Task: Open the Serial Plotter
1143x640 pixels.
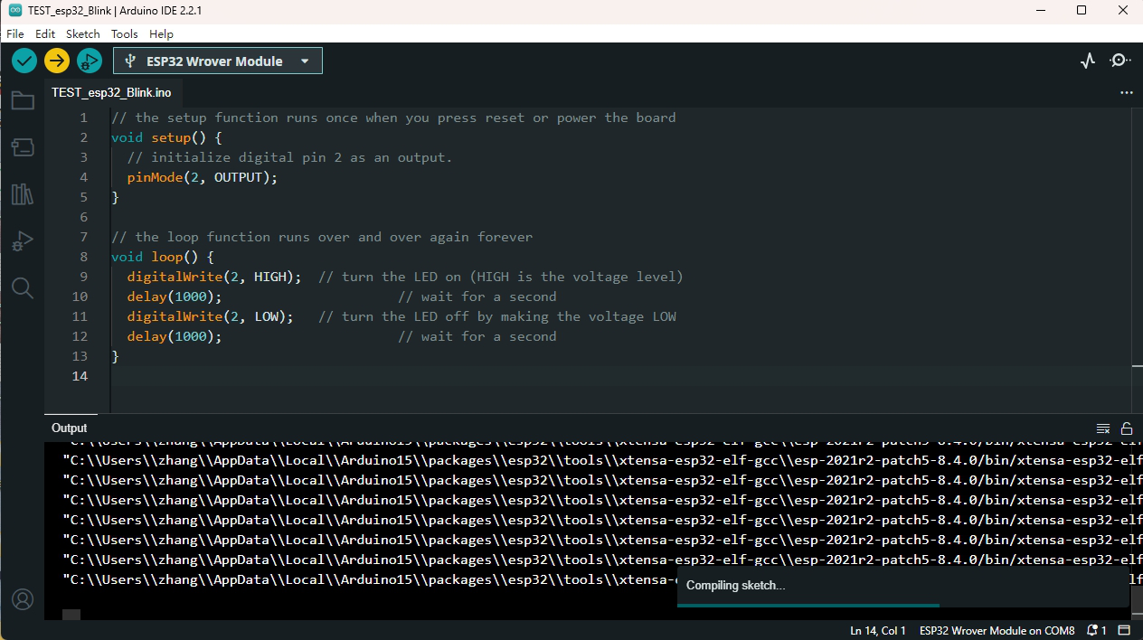Action: pyautogui.click(x=1088, y=61)
